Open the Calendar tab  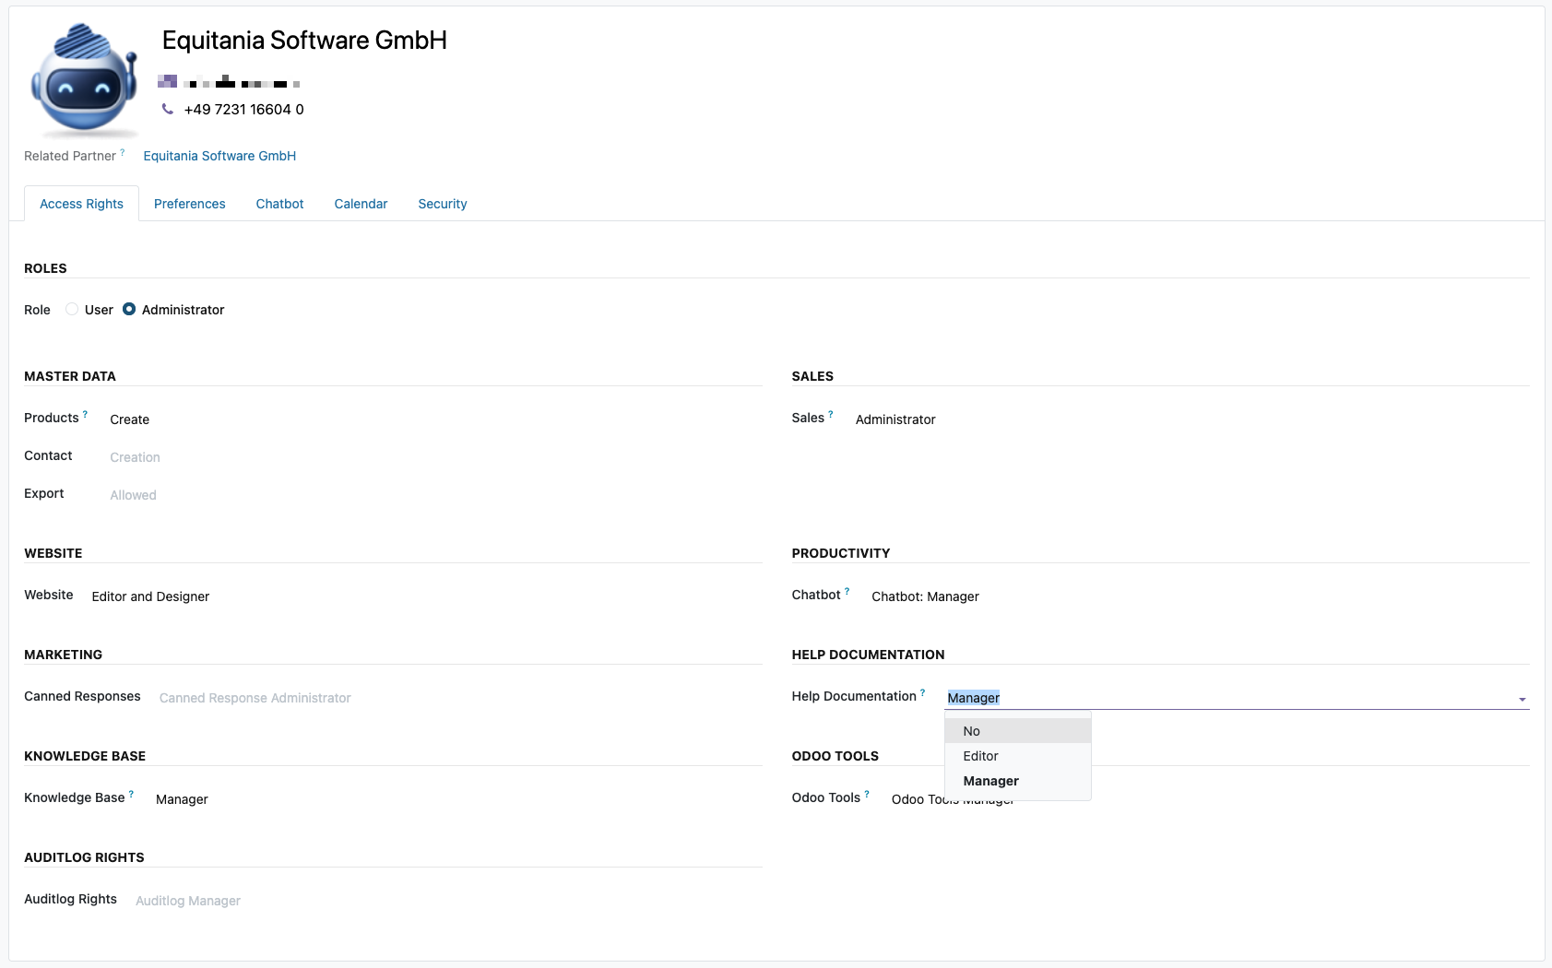[x=361, y=204]
